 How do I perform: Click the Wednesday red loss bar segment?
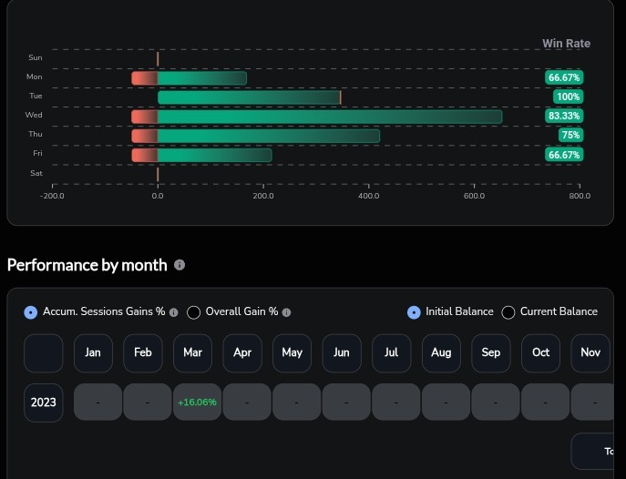pos(145,117)
